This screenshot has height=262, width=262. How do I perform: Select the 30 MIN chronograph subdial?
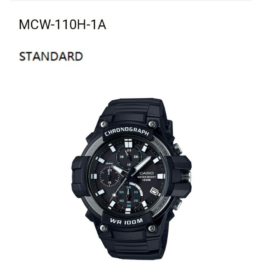click(x=109, y=176)
